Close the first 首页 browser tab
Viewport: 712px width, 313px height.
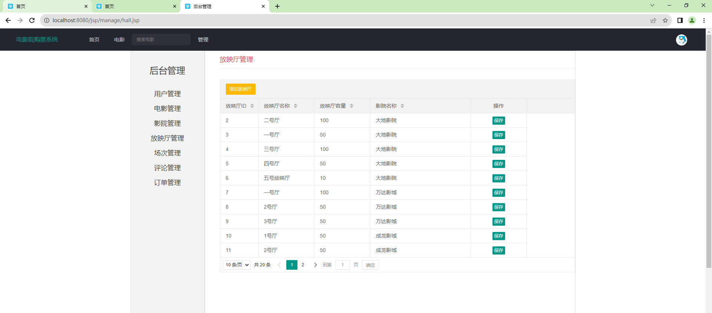pyautogui.click(x=86, y=6)
